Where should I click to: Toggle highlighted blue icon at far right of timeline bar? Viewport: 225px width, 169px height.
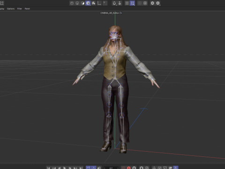176,168
